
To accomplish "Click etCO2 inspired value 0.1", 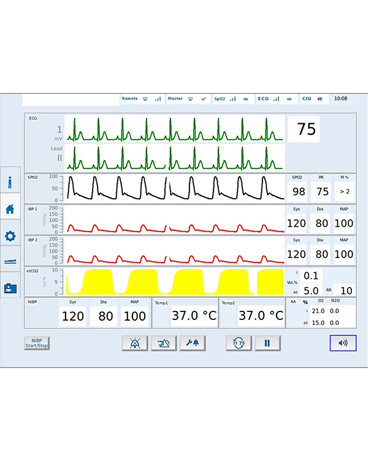I will pos(311,276).
